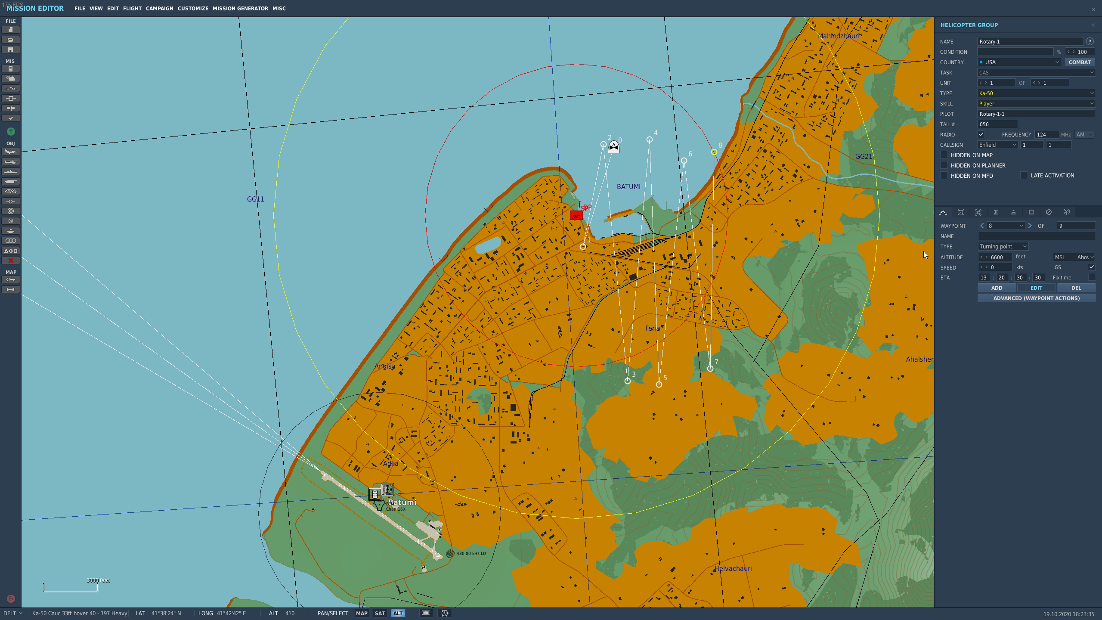The image size is (1102, 620).
Task: Open the TASK dropdown showing CAS
Action: [x=1036, y=72]
